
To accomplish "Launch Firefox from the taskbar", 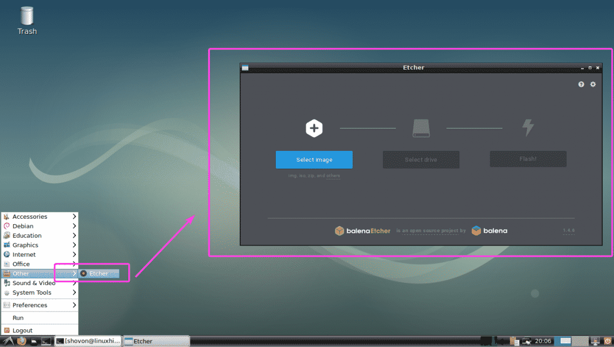I will [x=22, y=341].
